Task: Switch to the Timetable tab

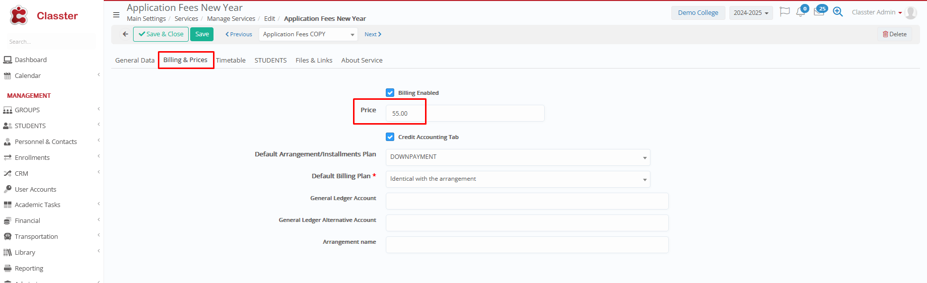Action: pos(230,61)
